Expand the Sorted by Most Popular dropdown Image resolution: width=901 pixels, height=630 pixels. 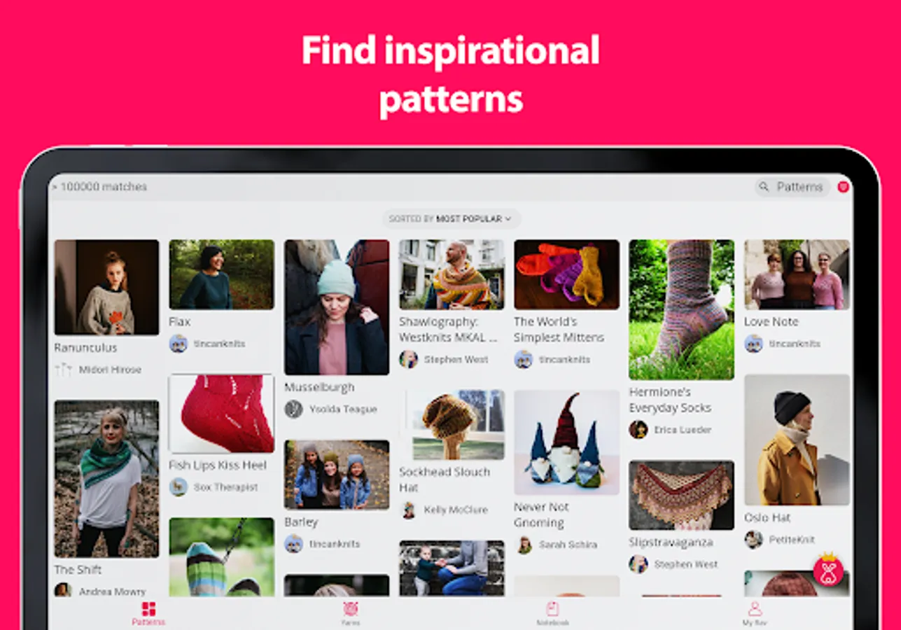(x=451, y=218)
